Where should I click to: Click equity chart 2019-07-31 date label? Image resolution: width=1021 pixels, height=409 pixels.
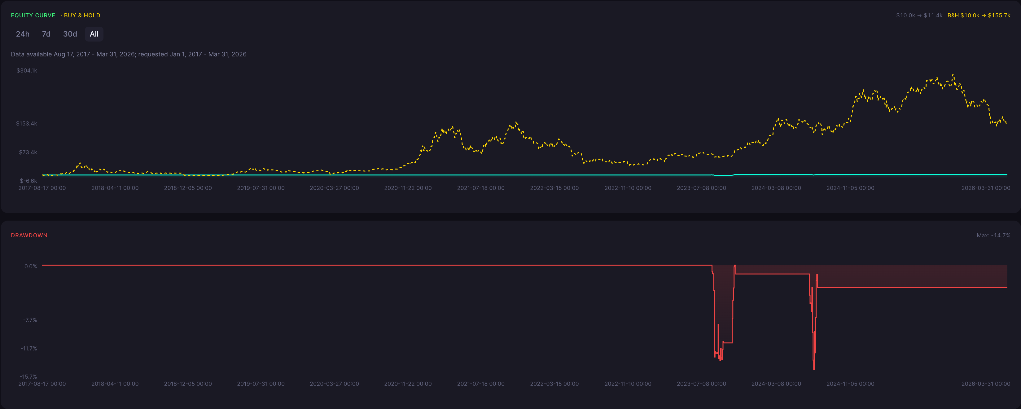click(x=261, y=188)
